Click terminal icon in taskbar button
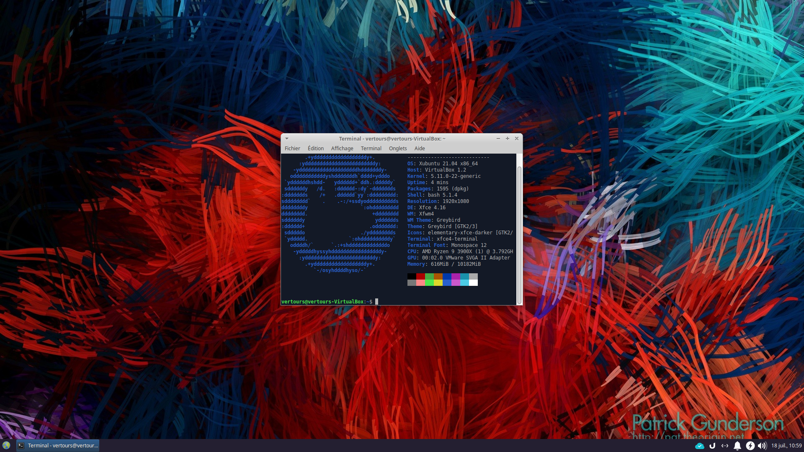 21,446
